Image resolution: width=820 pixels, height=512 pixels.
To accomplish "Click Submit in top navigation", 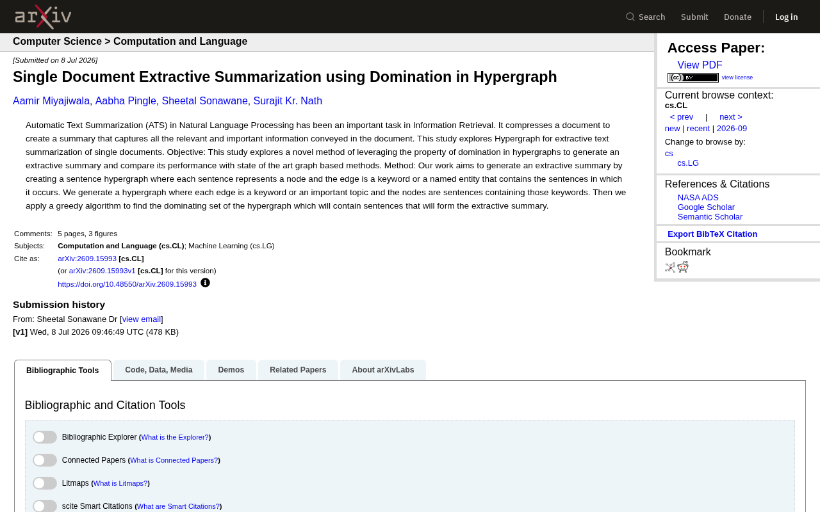I will (694, 17).
